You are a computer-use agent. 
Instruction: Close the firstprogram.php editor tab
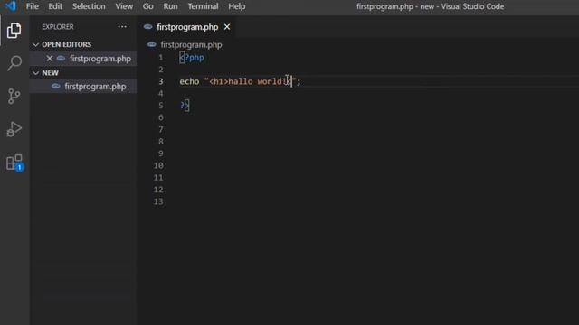coord(227,27)
